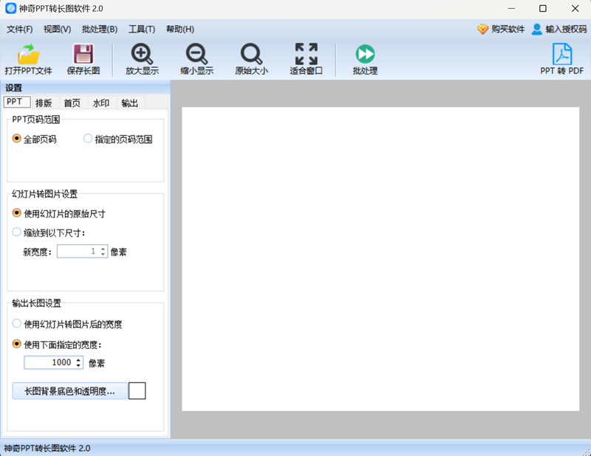Click the 长图背景底色和透明度 button
This screenshot has height=456, width=591.
[69, 391]
